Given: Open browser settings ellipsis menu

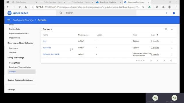Looking at the screenshot, I should click(x=176, y=7).
